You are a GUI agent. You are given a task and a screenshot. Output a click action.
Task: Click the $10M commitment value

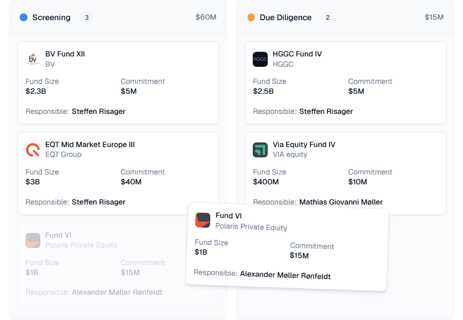point(357,182)
